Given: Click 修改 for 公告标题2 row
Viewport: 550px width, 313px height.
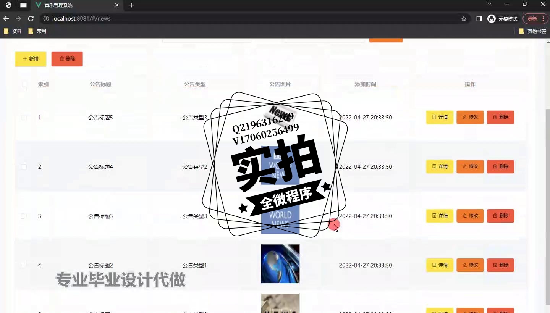Looking at the screenshot, I should (470, 265).
